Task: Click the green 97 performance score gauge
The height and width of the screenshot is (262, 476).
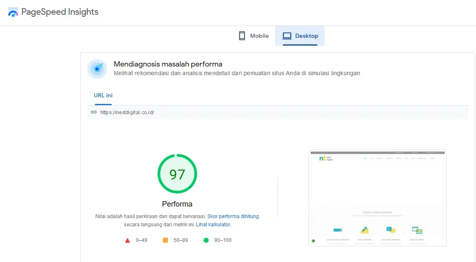Action: tap(177, 174)
